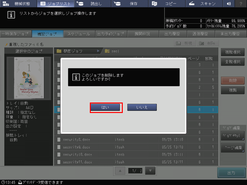Click the 複製 duplicate button
This screenshot has height=185, width=247.
(x=233, y=90)
